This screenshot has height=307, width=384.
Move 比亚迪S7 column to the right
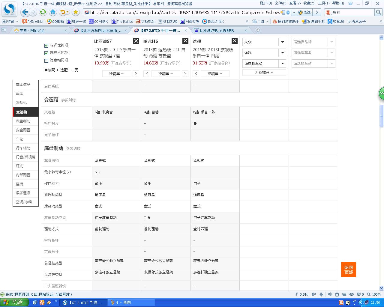coord(136,74)
